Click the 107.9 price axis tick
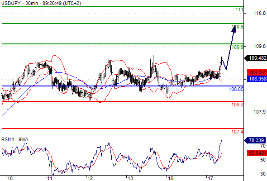 coord(259,112)
